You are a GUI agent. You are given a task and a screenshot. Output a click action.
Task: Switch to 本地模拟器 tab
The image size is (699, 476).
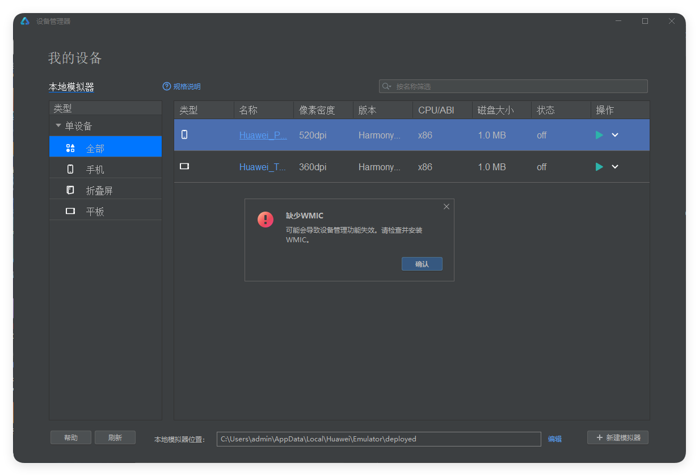[x=71, y=87]
